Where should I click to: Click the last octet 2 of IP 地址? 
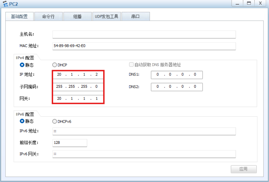point(97,74)
